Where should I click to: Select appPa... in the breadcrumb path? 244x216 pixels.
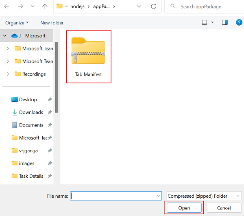101,7
